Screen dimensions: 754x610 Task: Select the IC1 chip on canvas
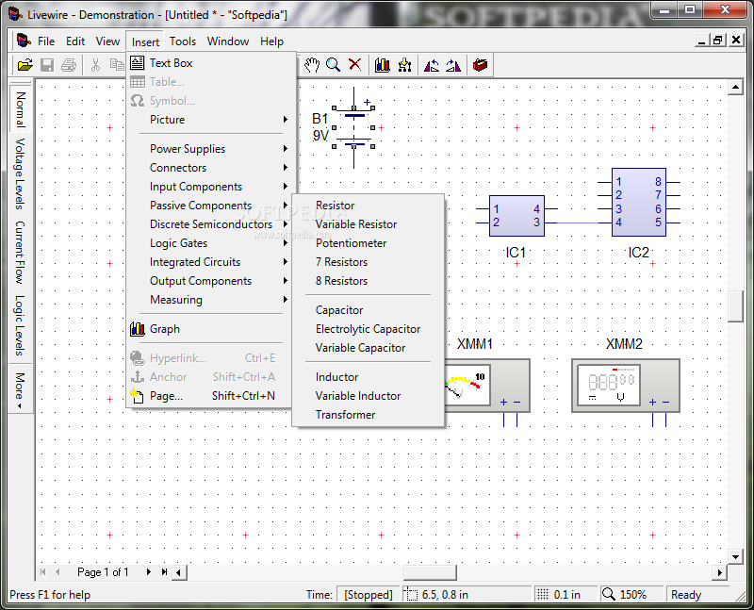516,216
